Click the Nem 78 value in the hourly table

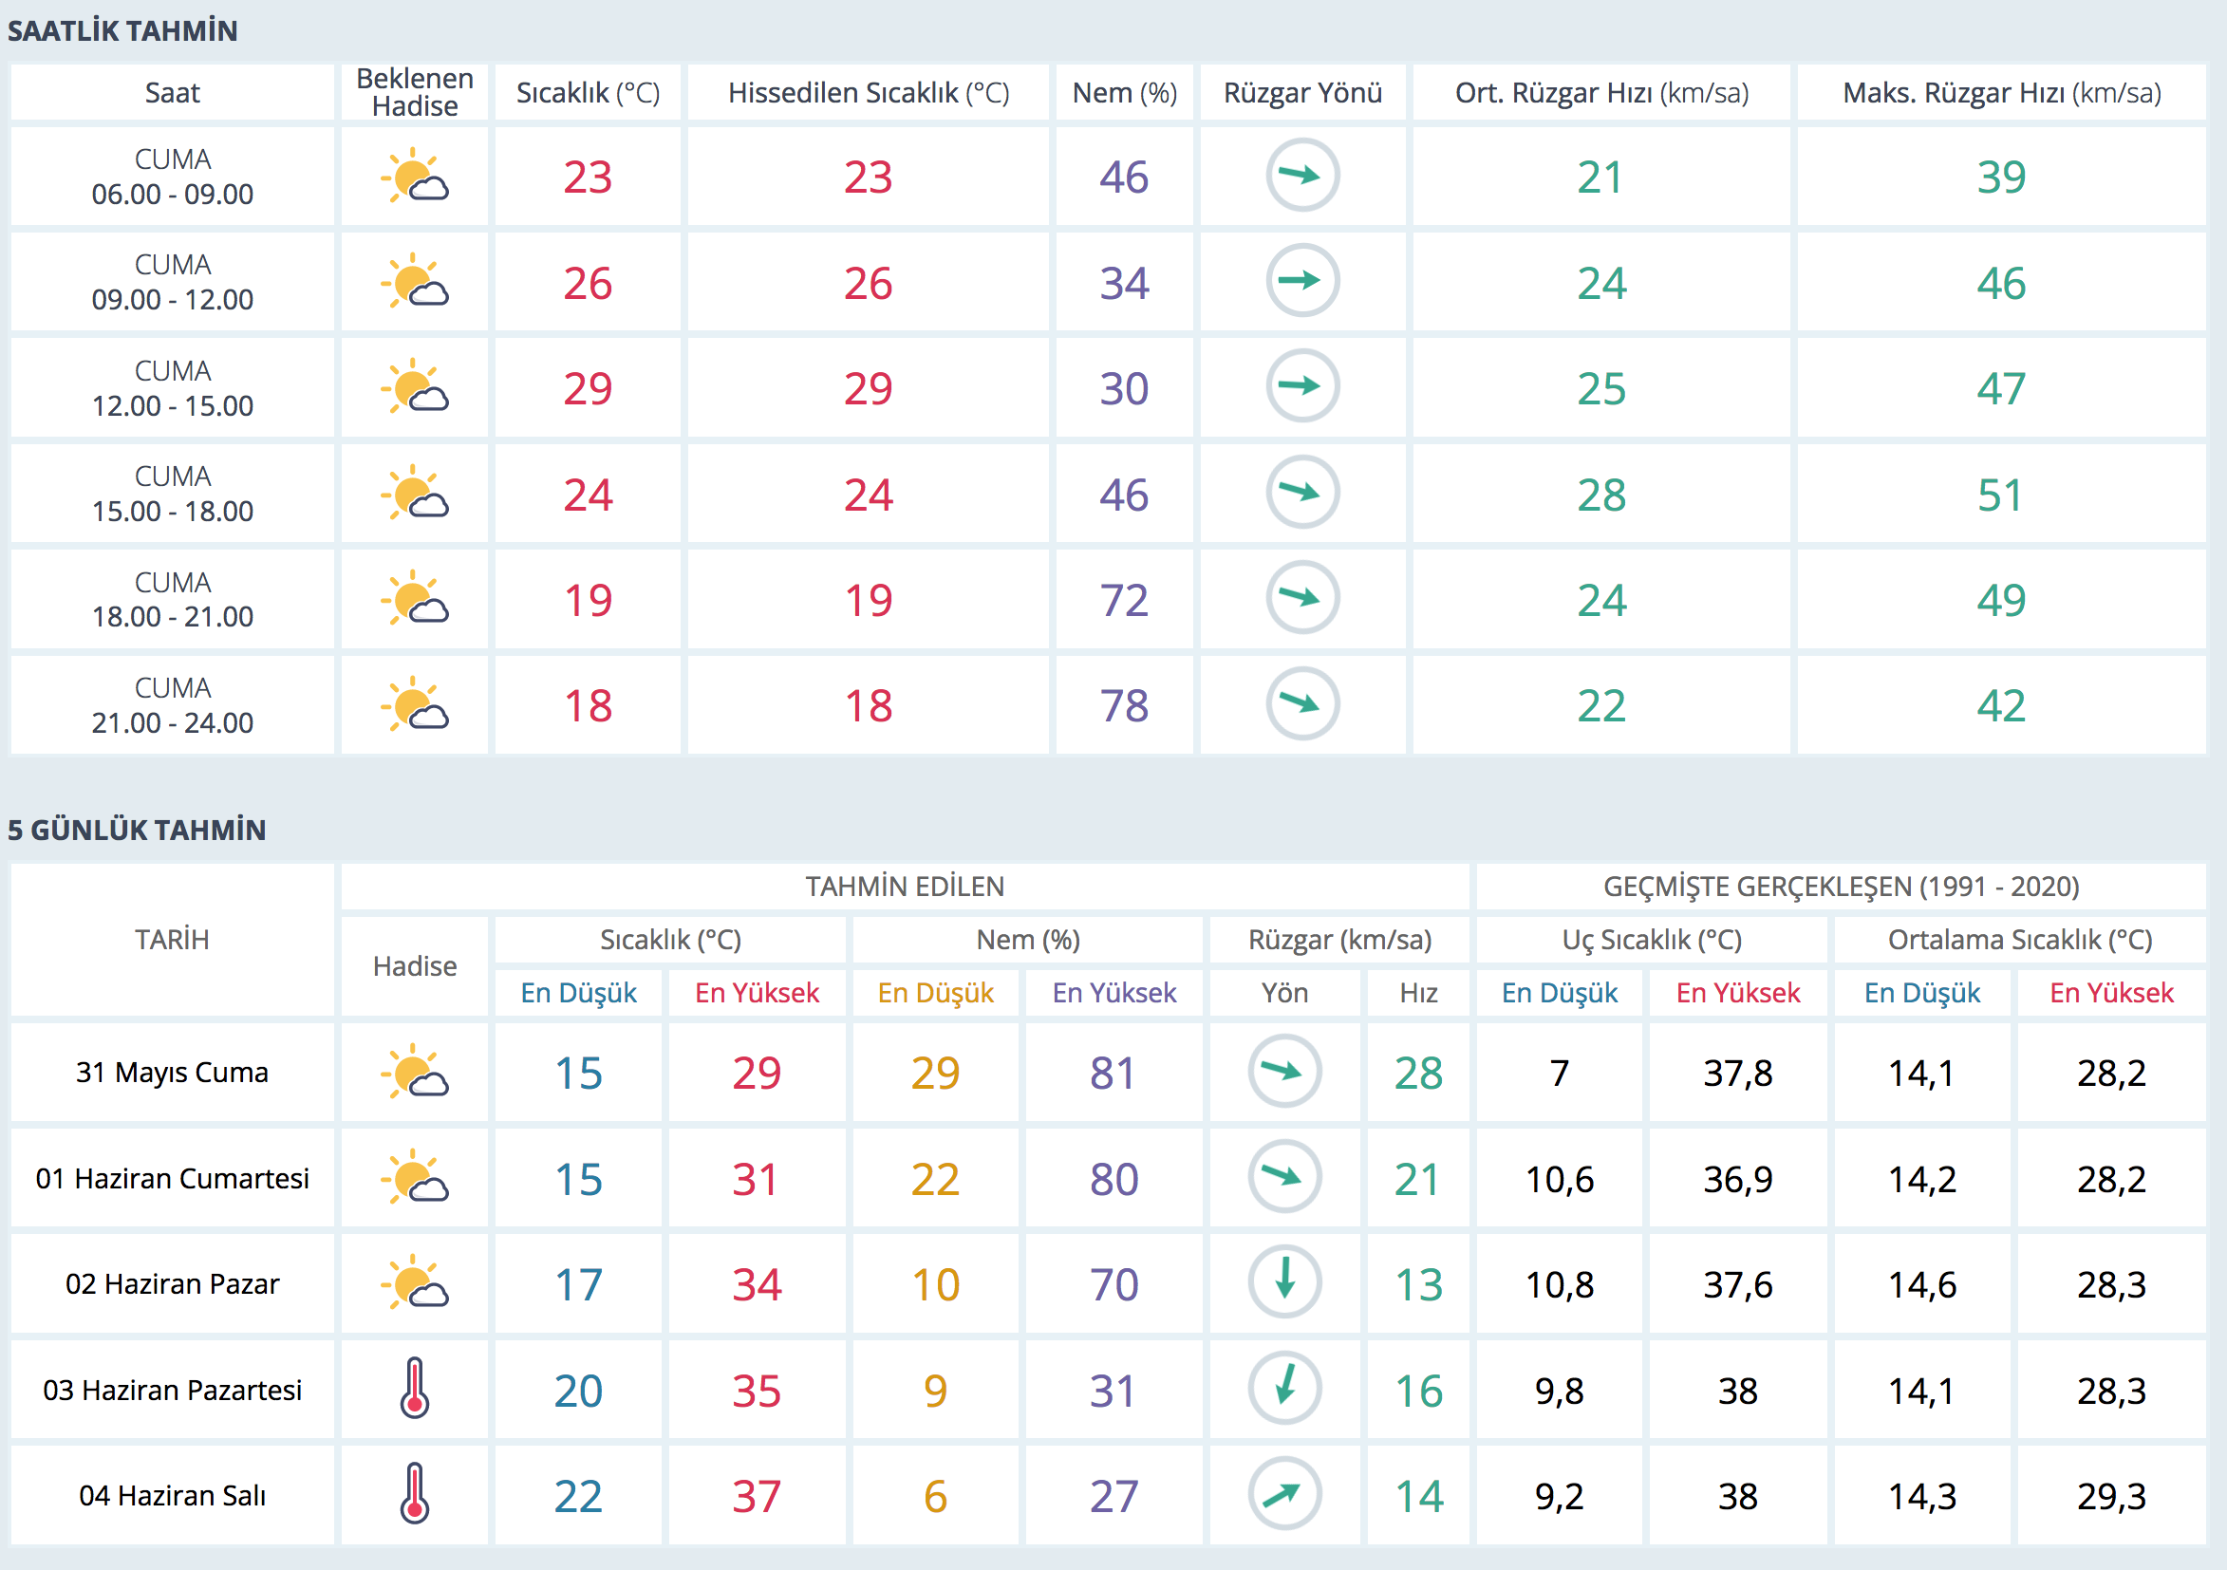[1123, 705]
